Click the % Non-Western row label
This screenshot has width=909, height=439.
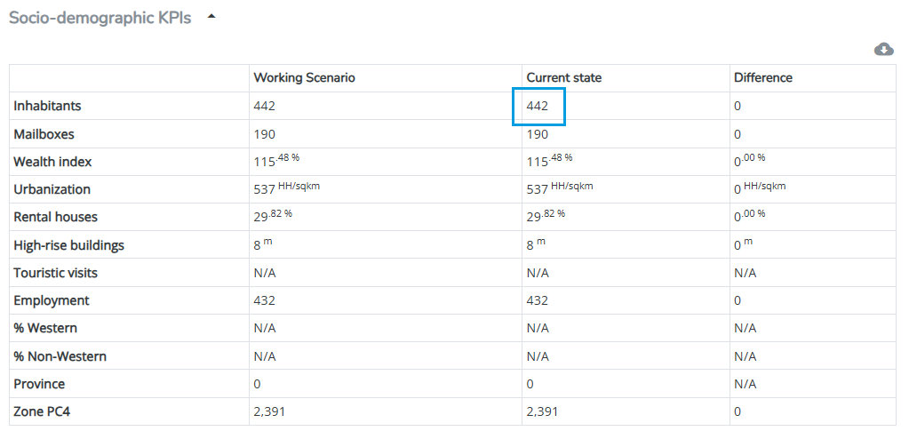pos(60,356)
